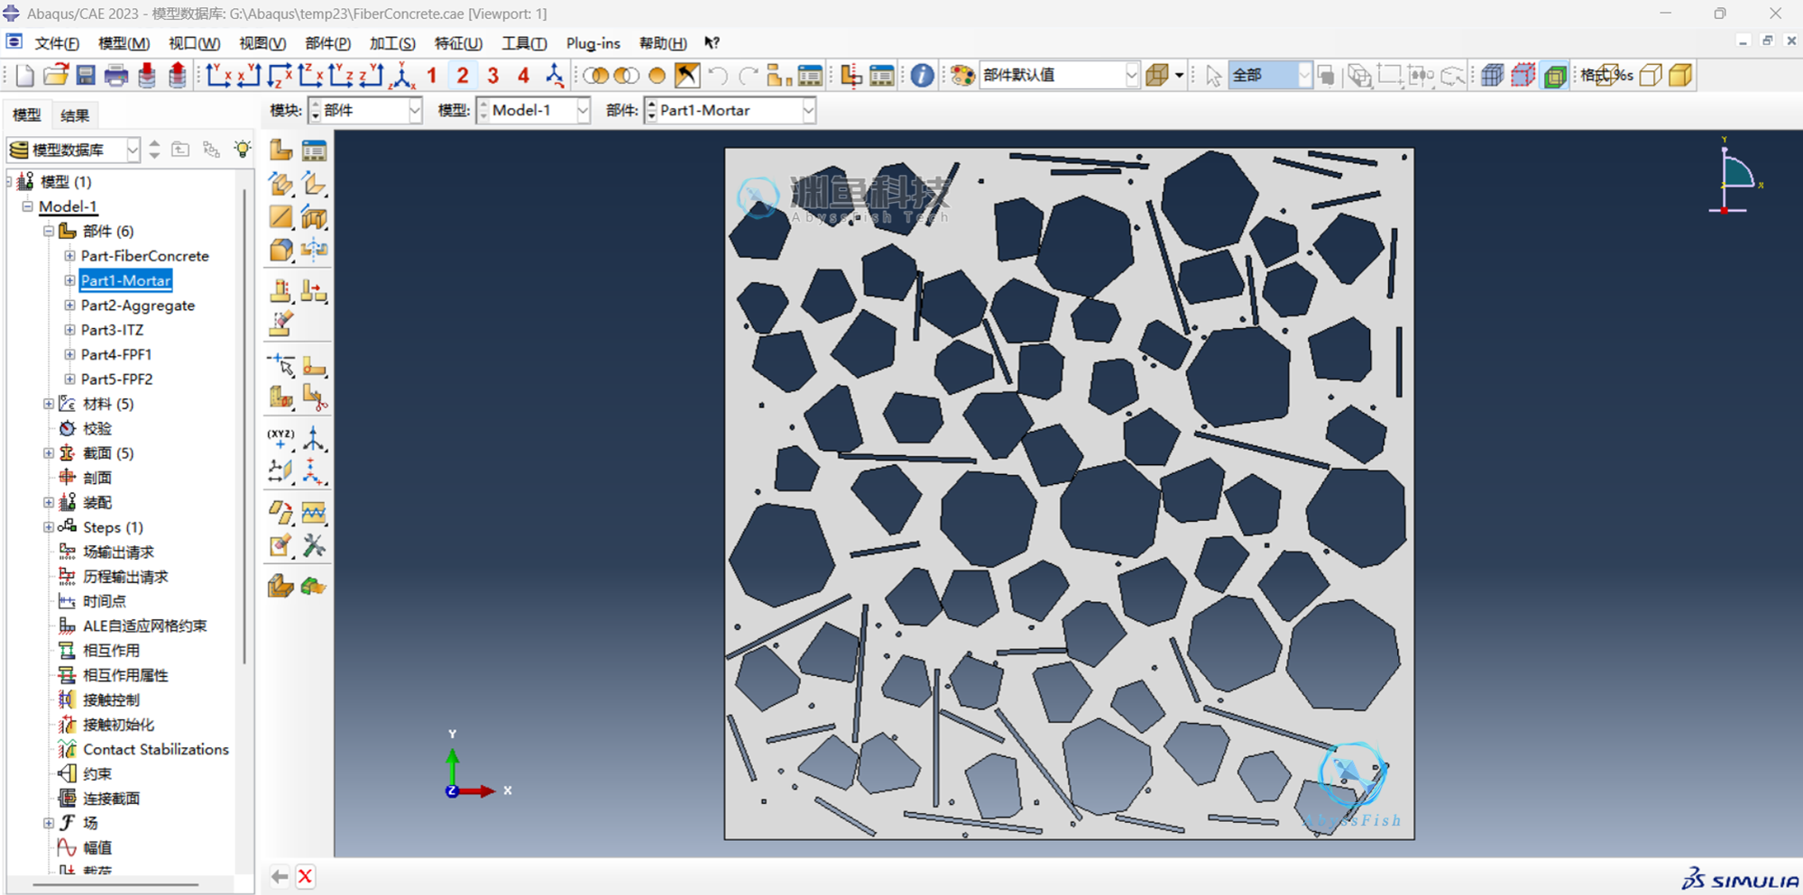Click the Contact Stabilizations tree item
The image size is (1803, 895).
156,749
